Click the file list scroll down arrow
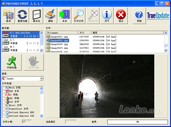 point(166,50)
